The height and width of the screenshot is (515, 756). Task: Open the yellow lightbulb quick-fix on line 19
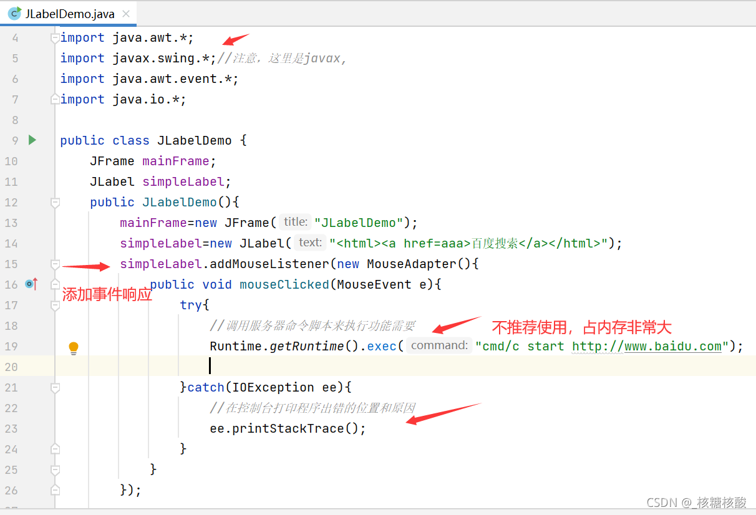pyautogui.click(x=74, y=348)
